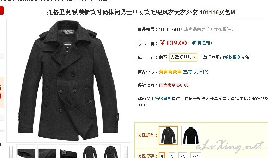Select the black coat color swatch
The image size is (268, 158).
(x=191, y=136)
